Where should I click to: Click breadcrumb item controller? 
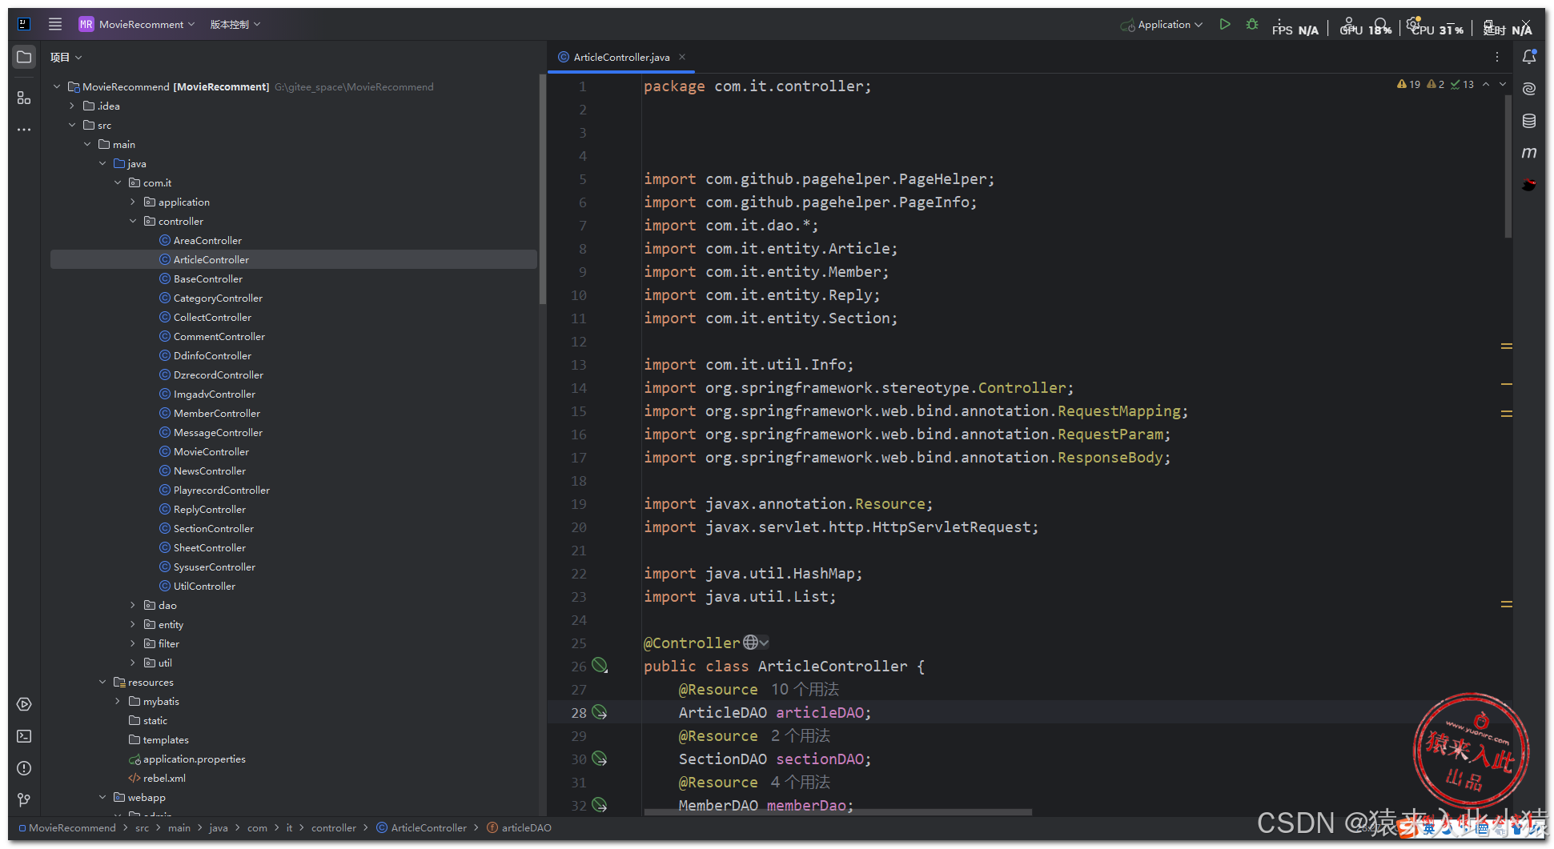[x=333, y=827]
